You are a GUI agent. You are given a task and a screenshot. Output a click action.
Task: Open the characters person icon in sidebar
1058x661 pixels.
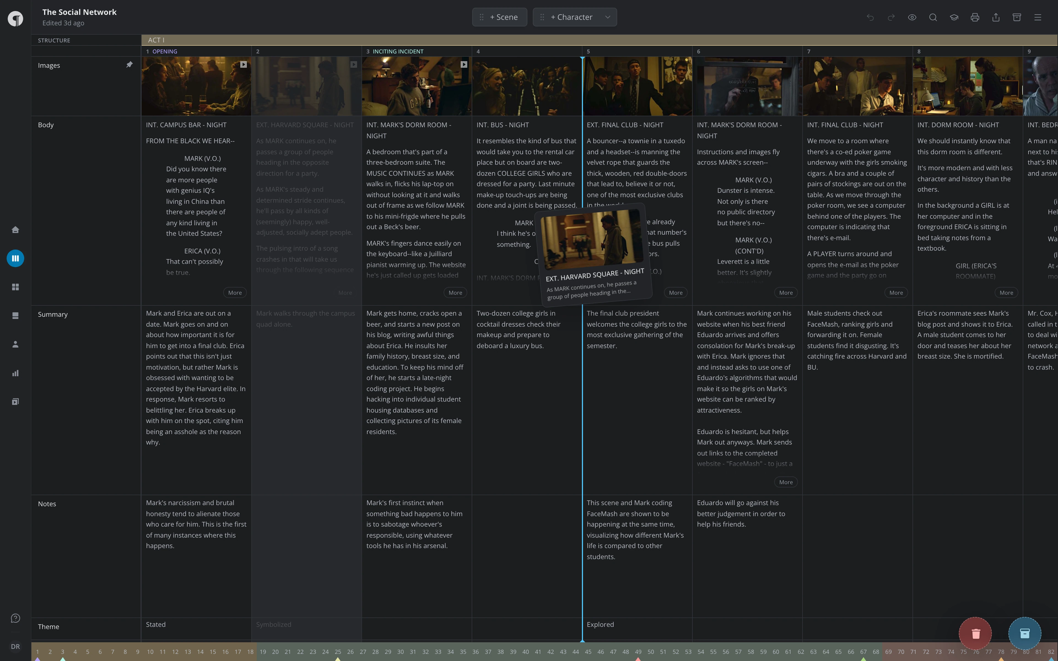pyautogui.click(x=15, y=345)
